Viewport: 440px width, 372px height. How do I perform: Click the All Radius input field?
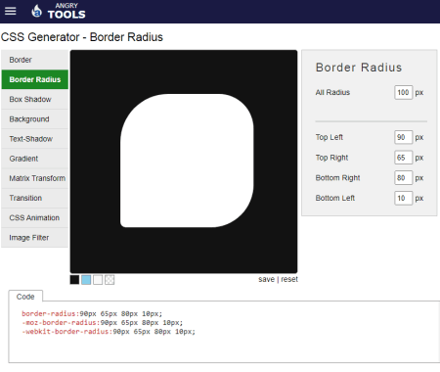click(x=403, y=92)
